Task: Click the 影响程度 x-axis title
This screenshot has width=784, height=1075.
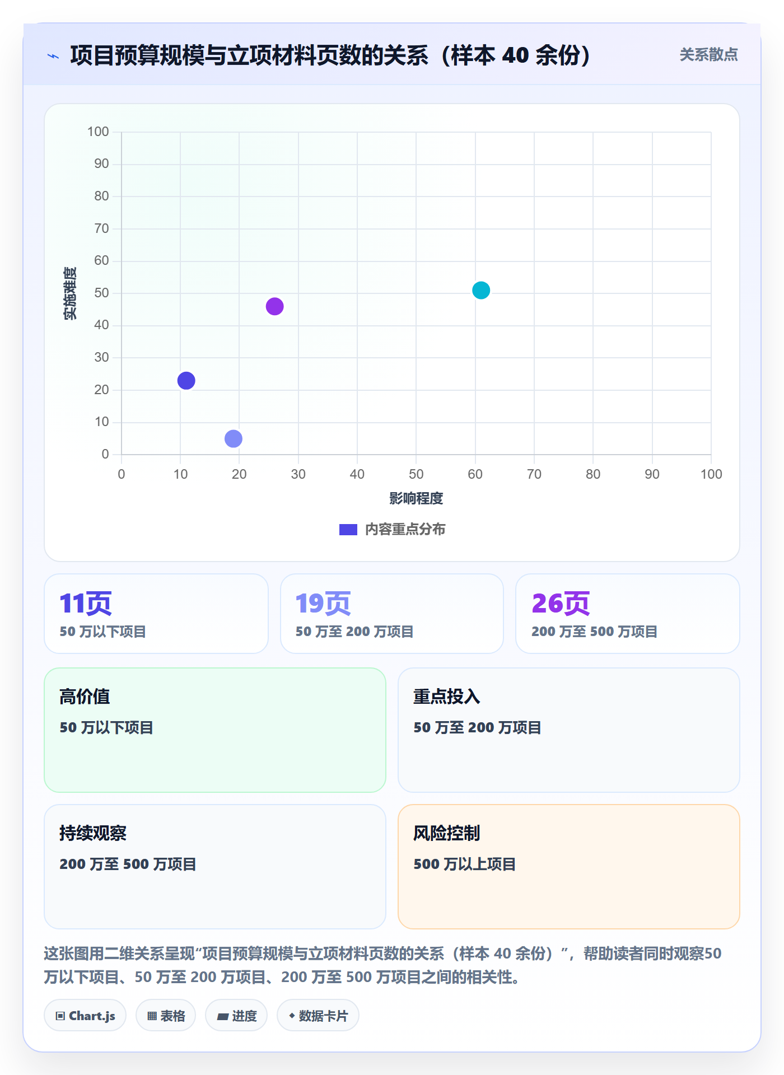Action: (416, 498)
